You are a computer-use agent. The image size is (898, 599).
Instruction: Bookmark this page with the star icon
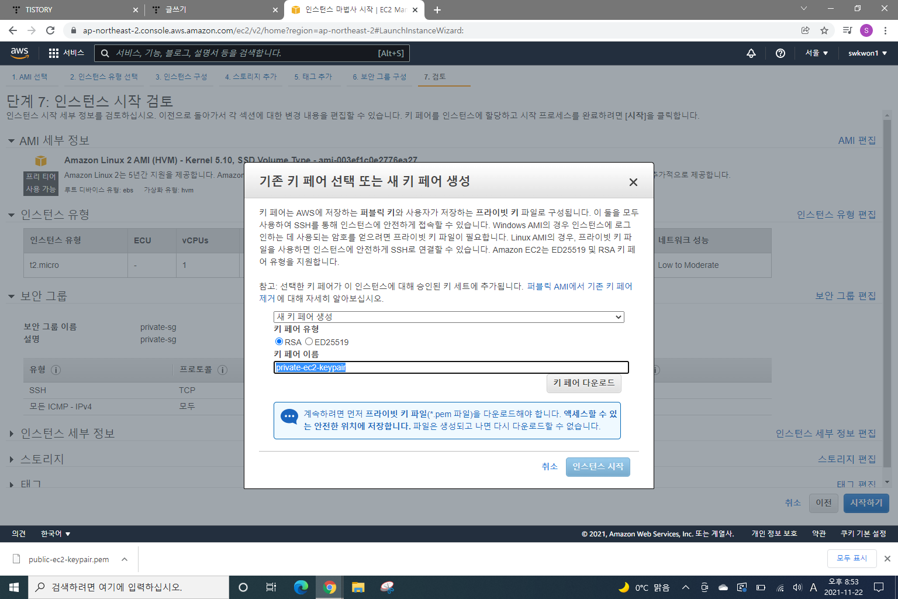pyautogui.click(x=824, y=30)
